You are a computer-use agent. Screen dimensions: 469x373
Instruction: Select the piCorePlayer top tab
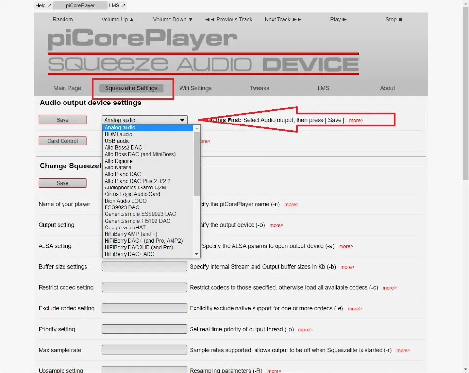pos(80,5)
